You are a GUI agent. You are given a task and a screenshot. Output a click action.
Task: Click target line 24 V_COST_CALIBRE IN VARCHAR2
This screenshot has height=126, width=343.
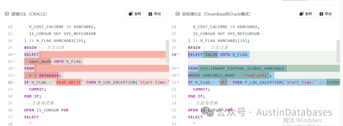pos(226,27)
